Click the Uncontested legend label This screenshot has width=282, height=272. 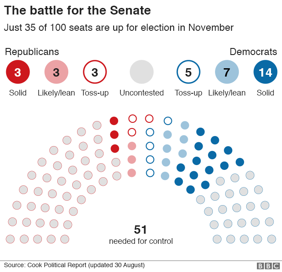point(141,93)
